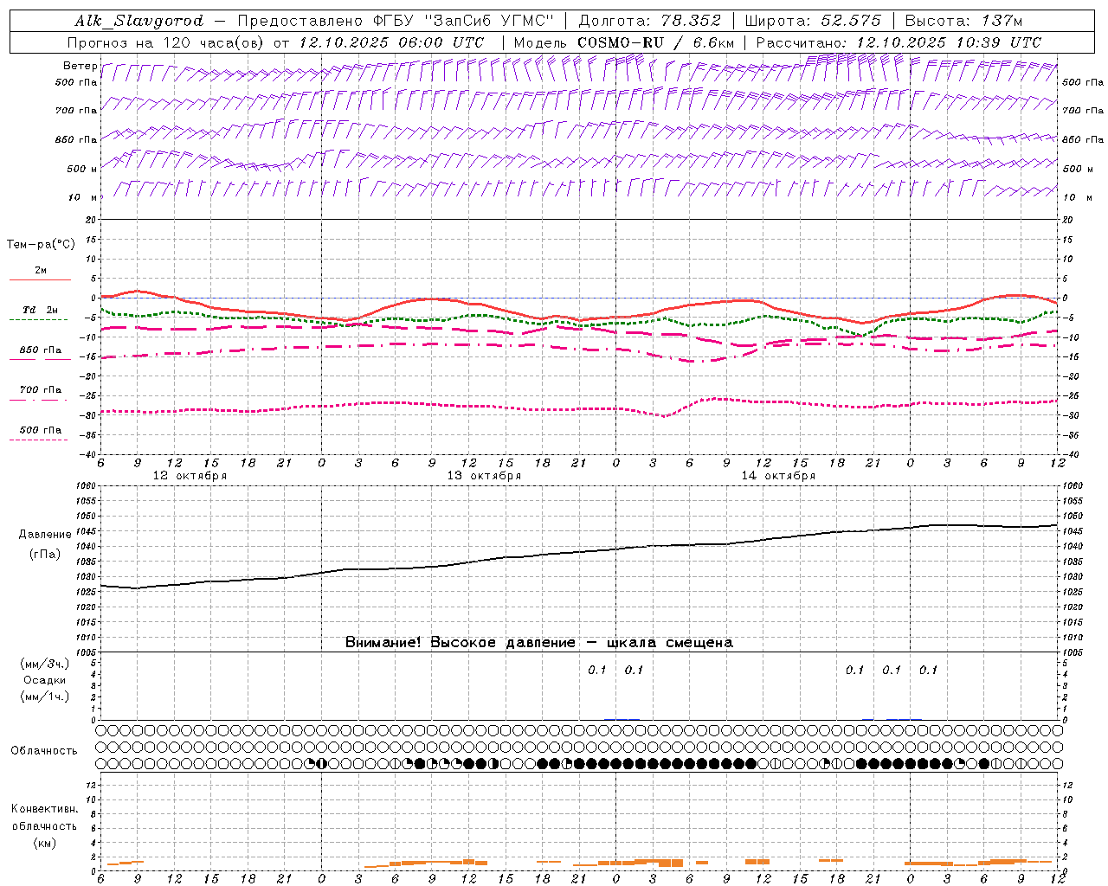
Task: Click the '13 октября' date label
Action: coord(484,475)
